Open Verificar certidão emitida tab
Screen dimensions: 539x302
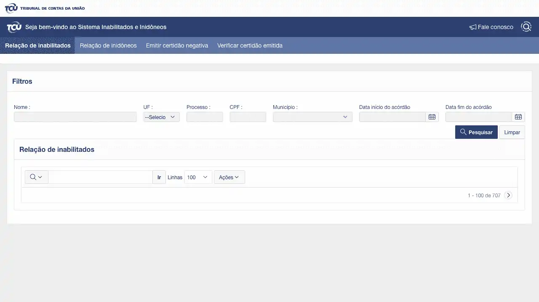[x=250, y=45]
